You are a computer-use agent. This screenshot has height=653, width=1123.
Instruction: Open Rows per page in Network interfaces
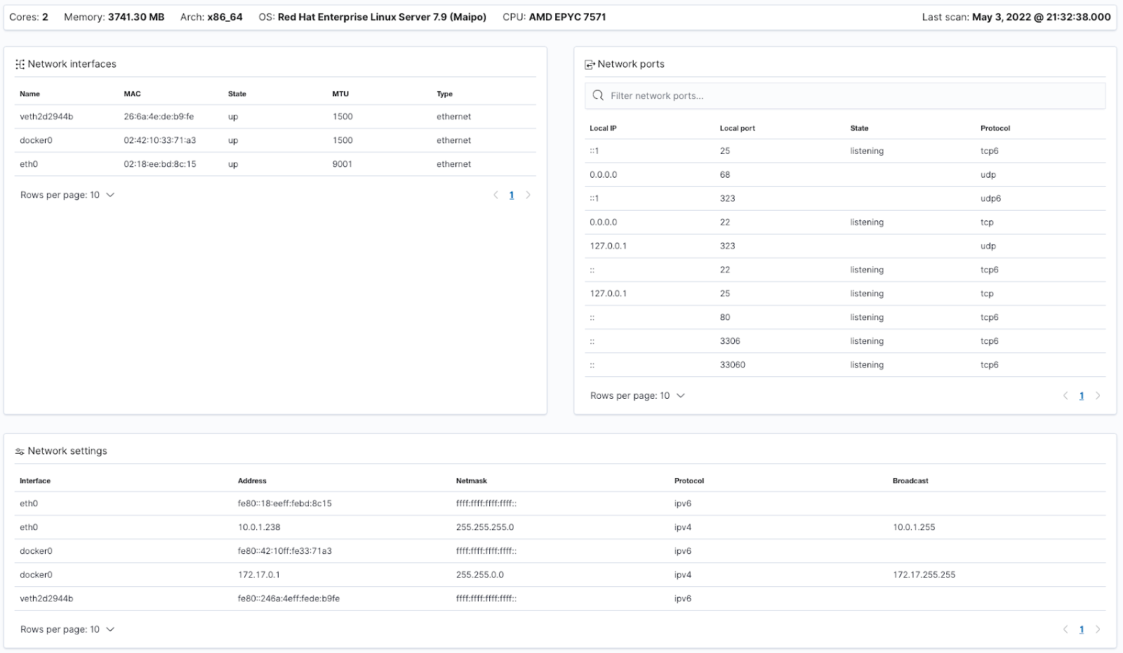67,195
